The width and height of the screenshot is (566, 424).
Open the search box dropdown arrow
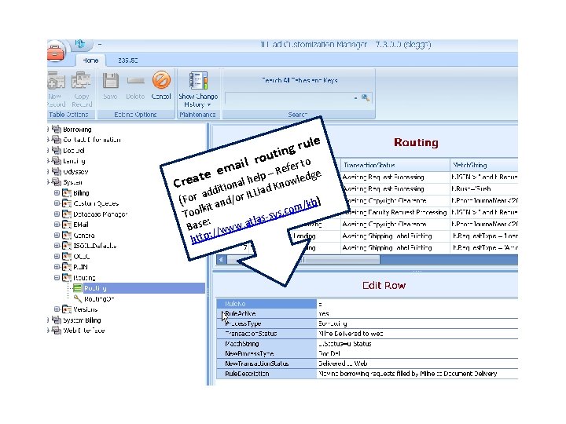tap(355, 97)
